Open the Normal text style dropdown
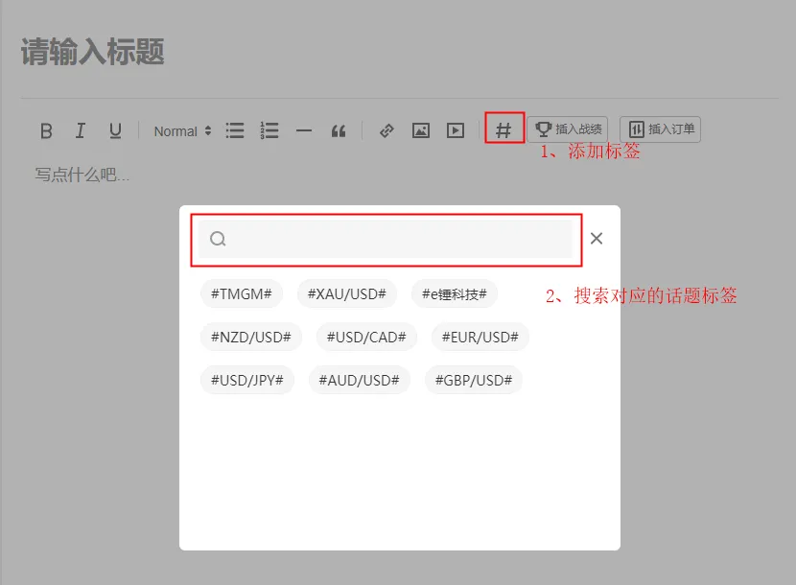 coord(182,131)
